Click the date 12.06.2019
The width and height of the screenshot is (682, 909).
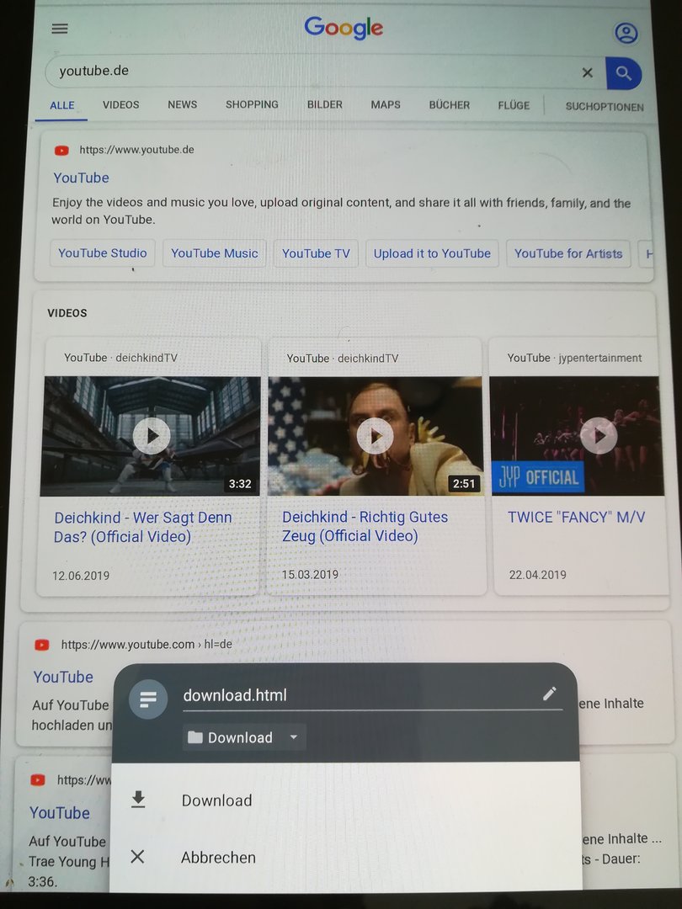pos(81,576)
